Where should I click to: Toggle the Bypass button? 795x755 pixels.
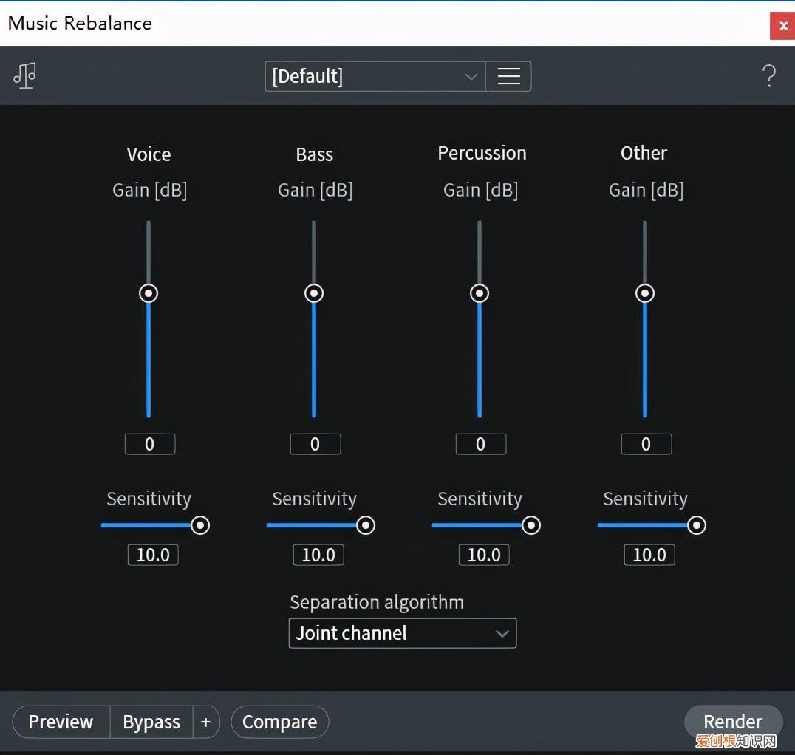(x=151, y=722)
